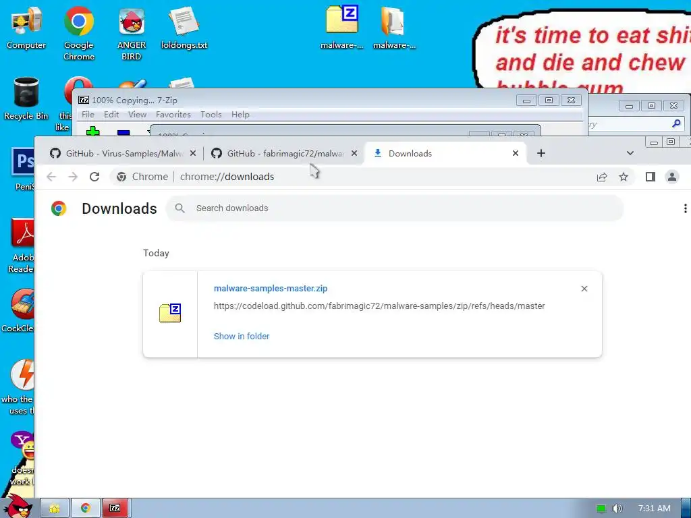Open the 7-Zip Tools menu
Image resolution: width=691 pixels, height=518 pixels.
point(211,115)
